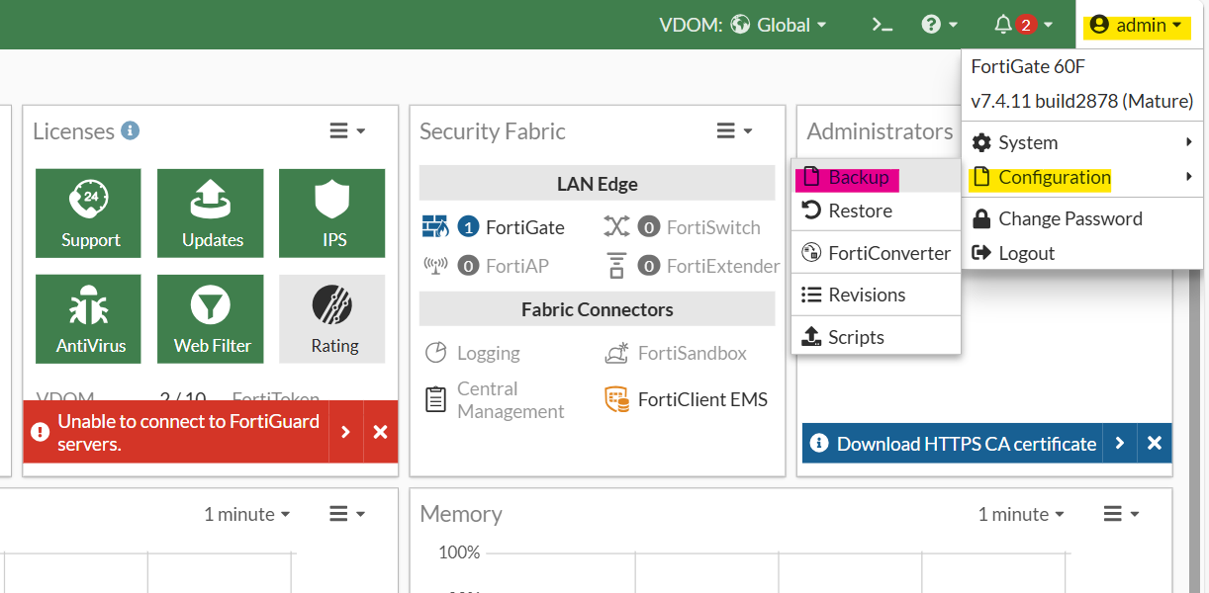Click the Fabric Connectors section header
The height and width of the screenshot is (593, 1209).
[x=597, y=309]
